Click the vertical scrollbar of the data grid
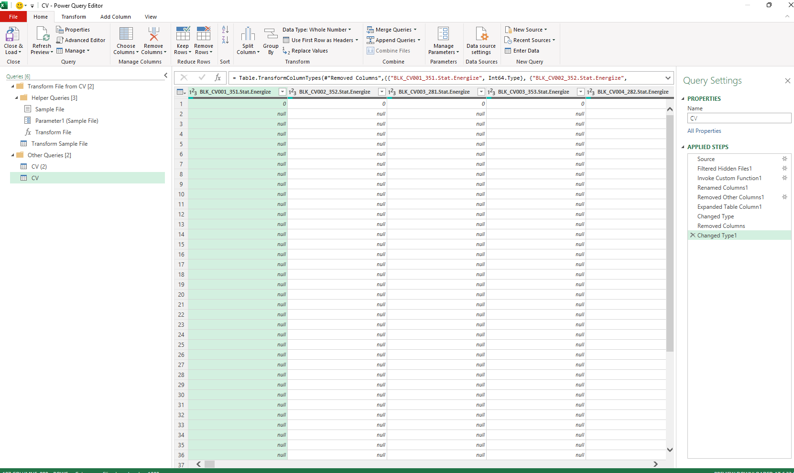 tap(670, 234)
